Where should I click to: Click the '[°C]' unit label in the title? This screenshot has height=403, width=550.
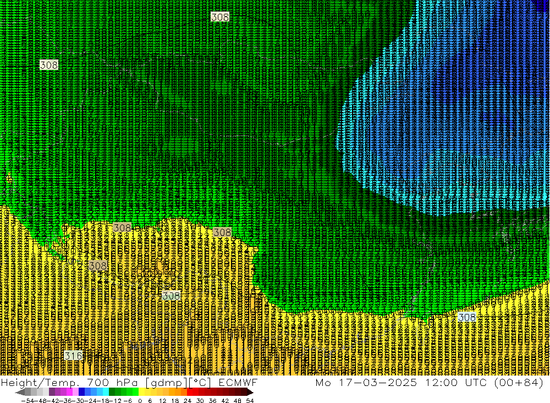(200, 382)
